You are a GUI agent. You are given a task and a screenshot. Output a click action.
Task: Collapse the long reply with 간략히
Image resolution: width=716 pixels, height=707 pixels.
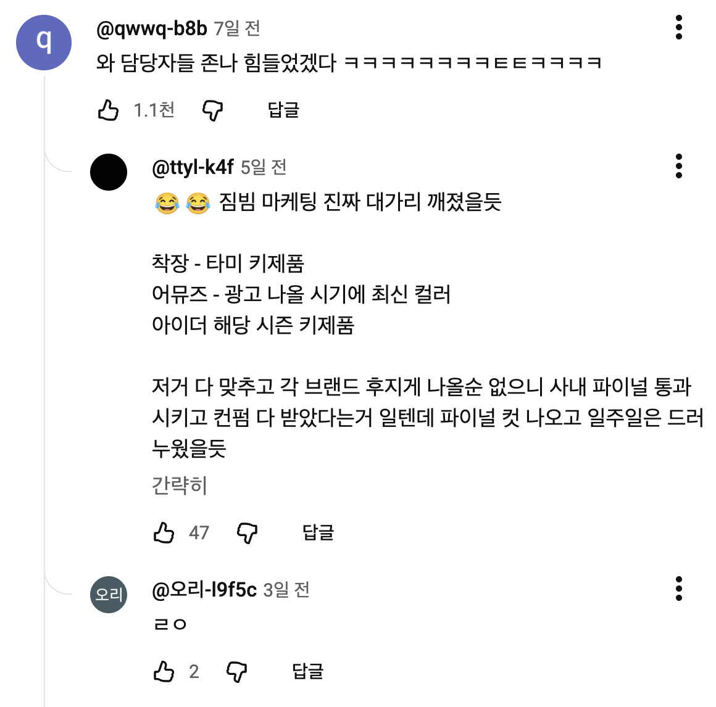179,486
